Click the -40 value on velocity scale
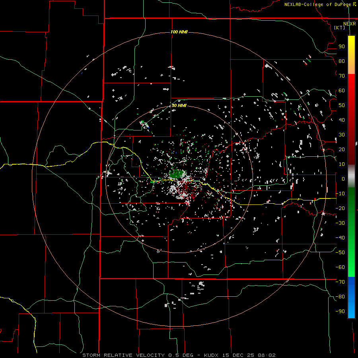This screenshot has height=358, width=358. [340, 238]
